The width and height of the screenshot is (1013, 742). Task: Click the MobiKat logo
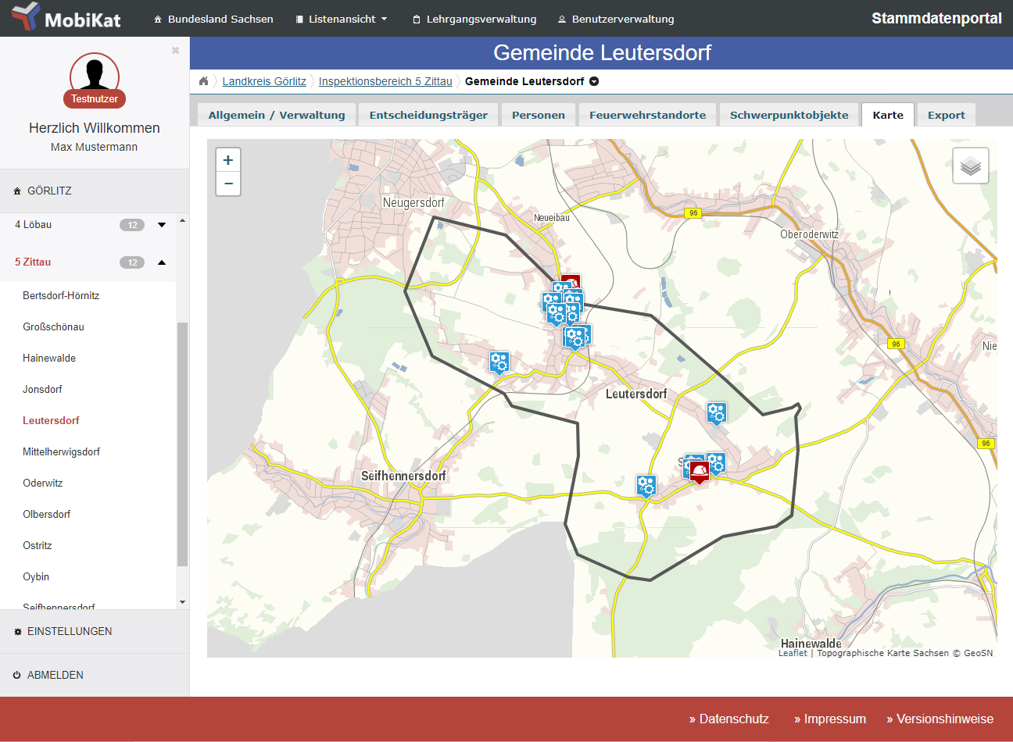[66, 18]
